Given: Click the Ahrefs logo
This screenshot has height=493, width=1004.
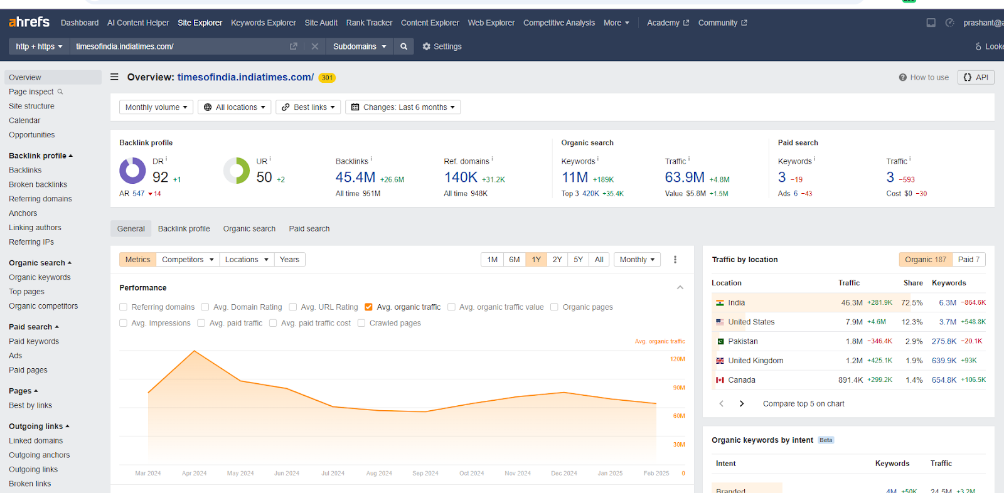Looking at the screenshot, I should [x=29, y=22].
